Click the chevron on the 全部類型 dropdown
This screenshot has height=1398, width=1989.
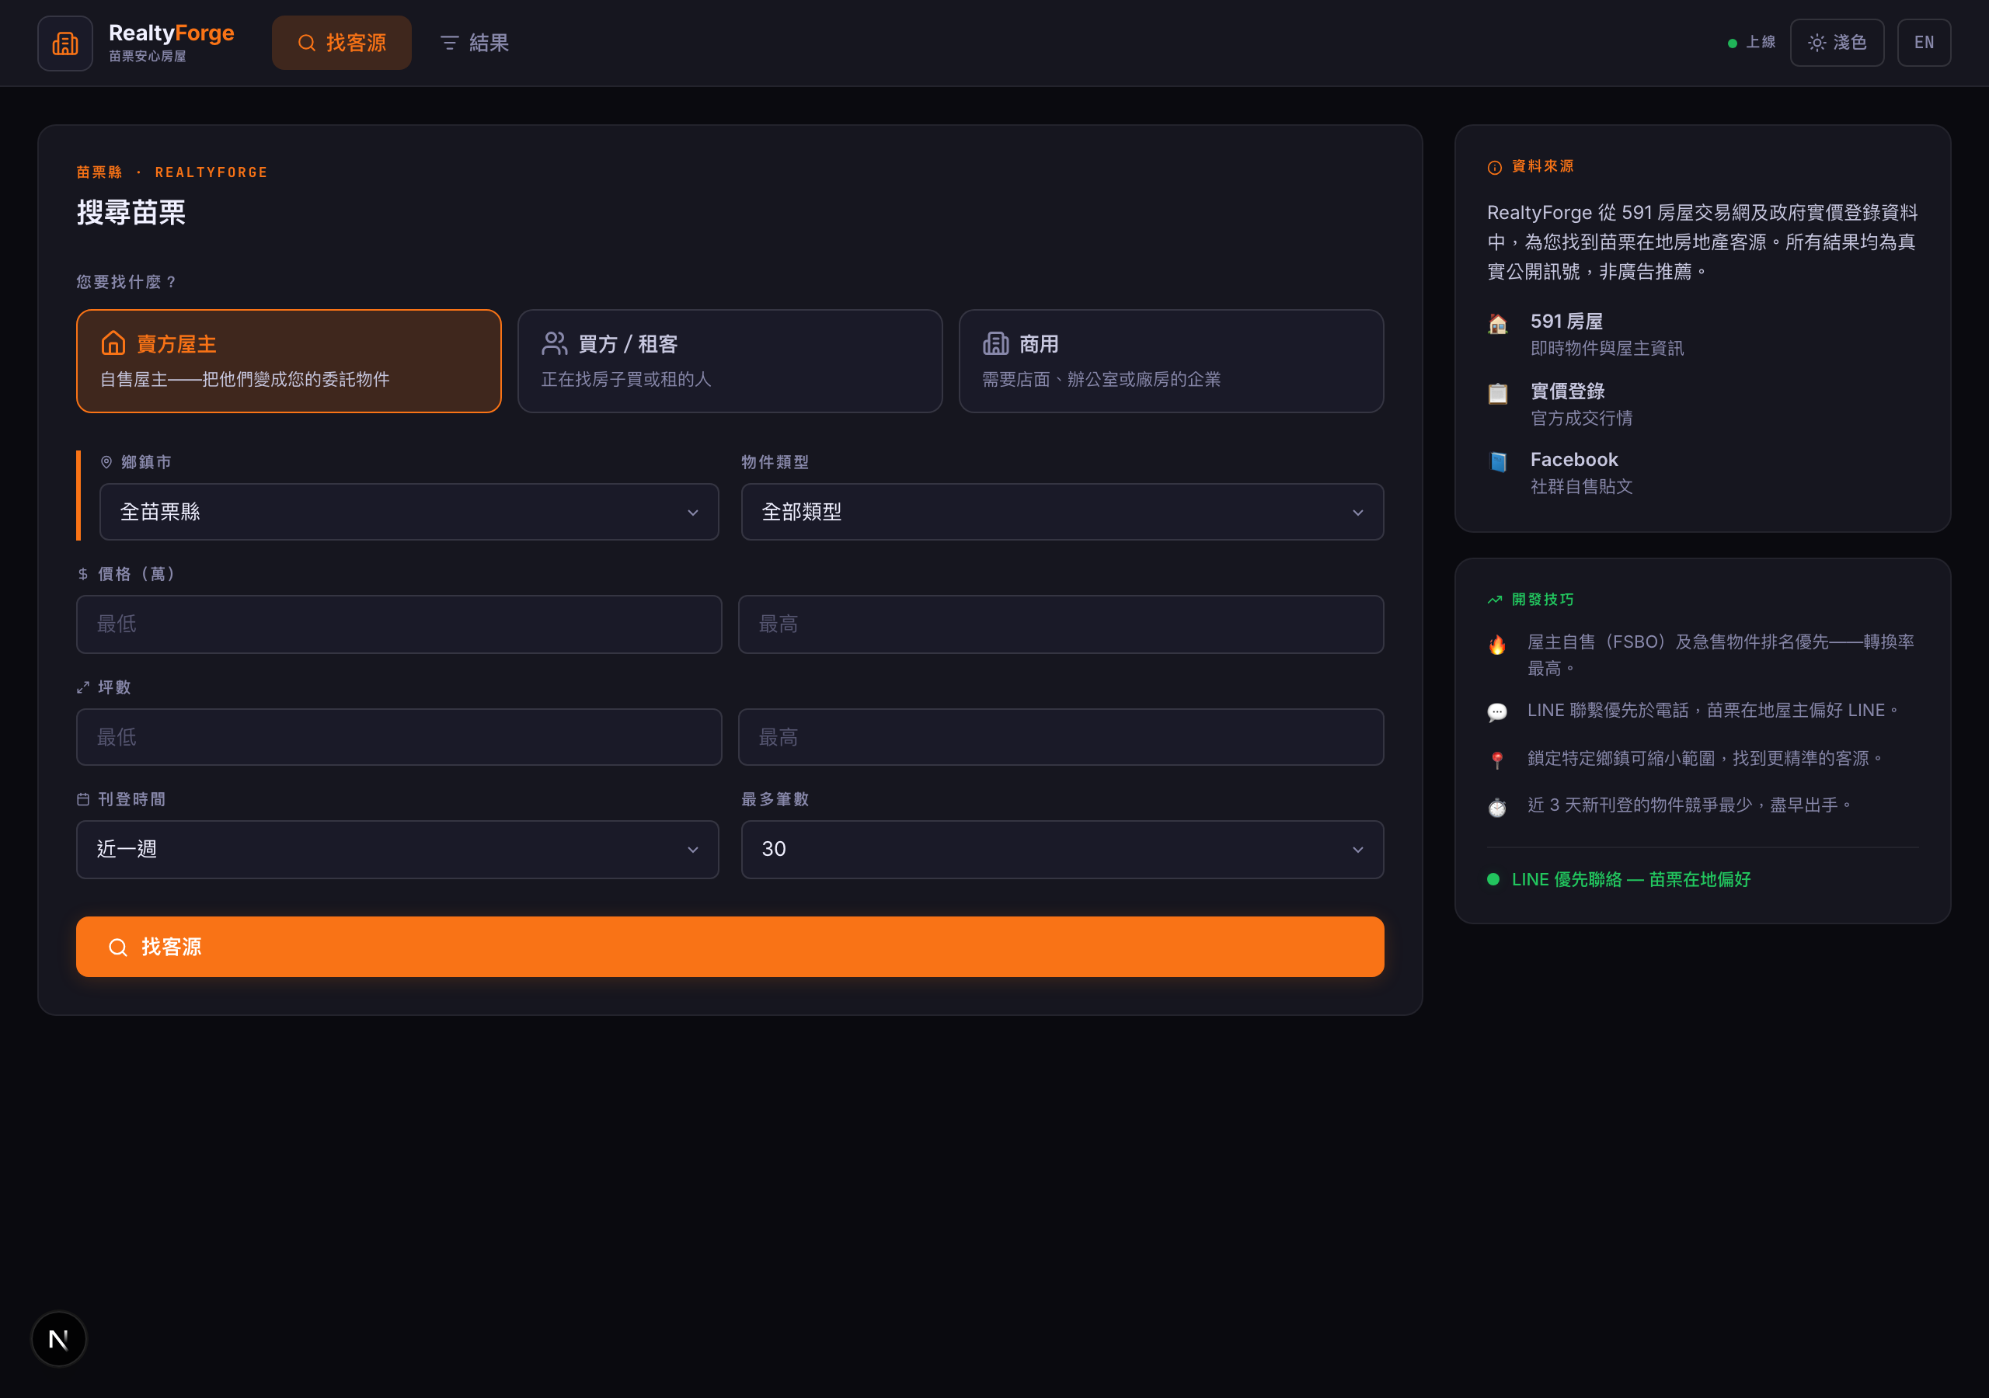[1357, 513]
